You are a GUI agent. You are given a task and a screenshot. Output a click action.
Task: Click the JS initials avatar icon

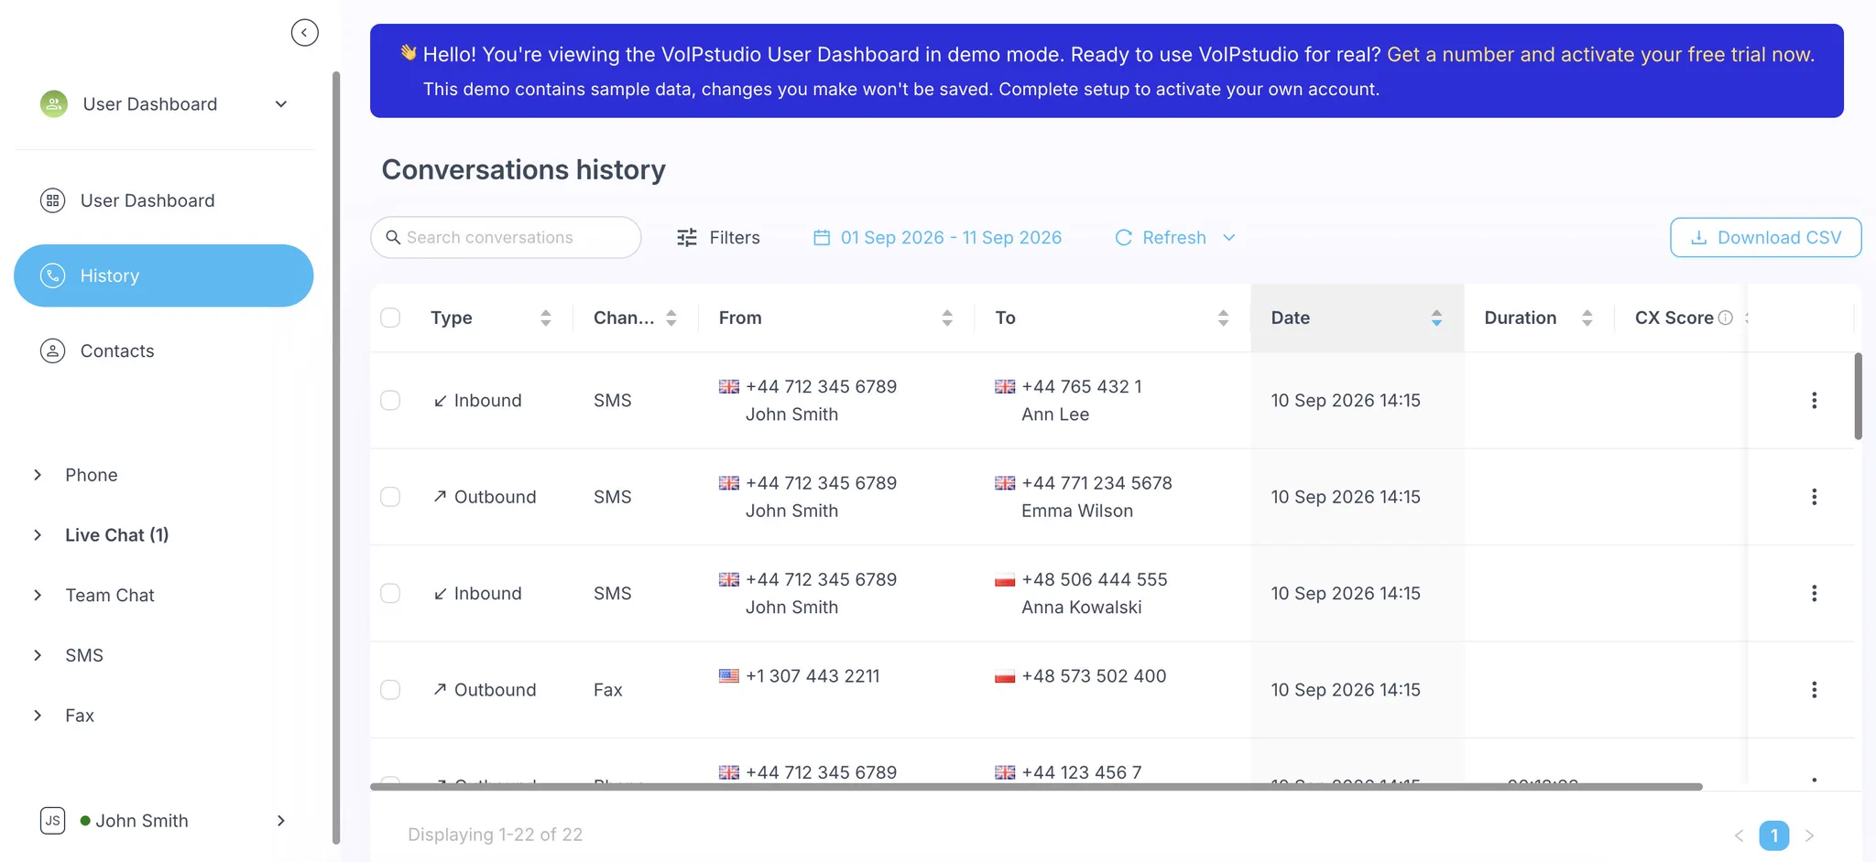[x=53, y=821]
